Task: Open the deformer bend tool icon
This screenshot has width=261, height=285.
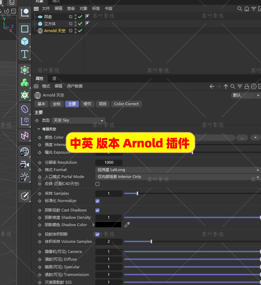Action: click(25, 109)
